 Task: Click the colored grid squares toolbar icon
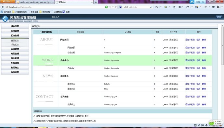[x=197, y=7]
